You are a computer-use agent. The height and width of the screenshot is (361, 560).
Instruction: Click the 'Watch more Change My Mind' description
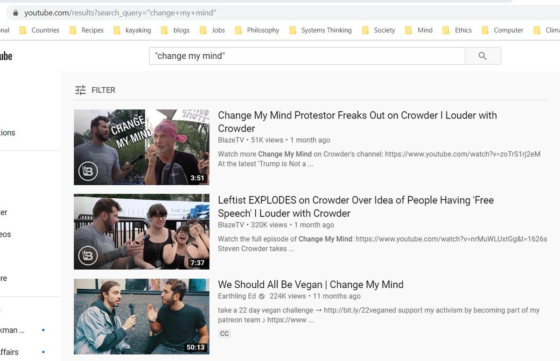point(379,159)
